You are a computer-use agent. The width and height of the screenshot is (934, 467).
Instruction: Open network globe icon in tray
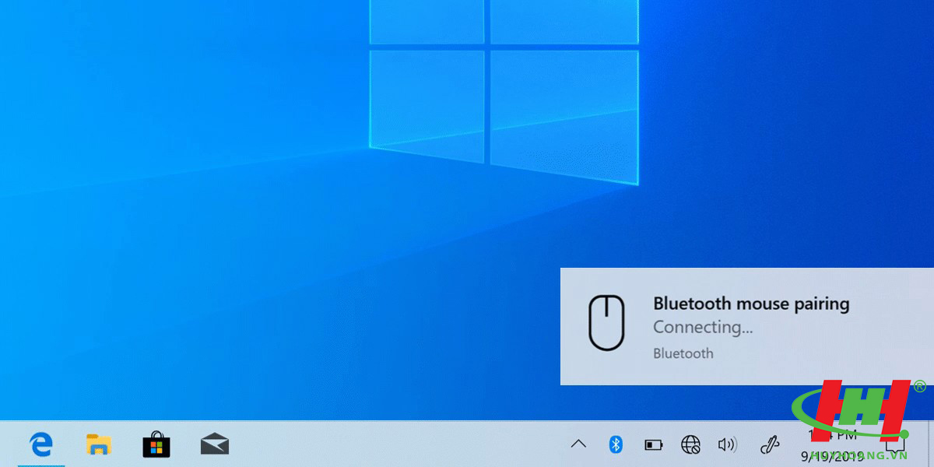pyautogui.click(x=690, y=444)
